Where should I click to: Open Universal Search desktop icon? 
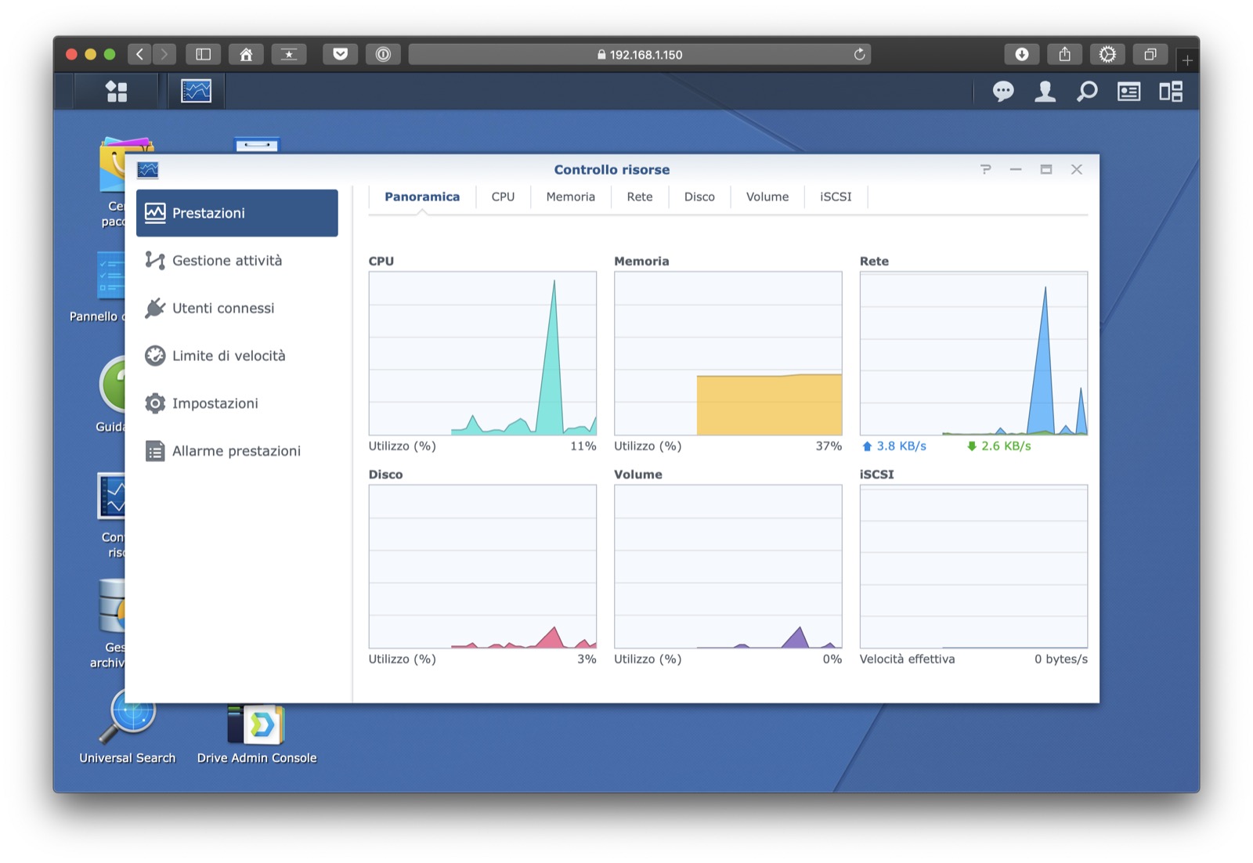[x=128, y=726]
